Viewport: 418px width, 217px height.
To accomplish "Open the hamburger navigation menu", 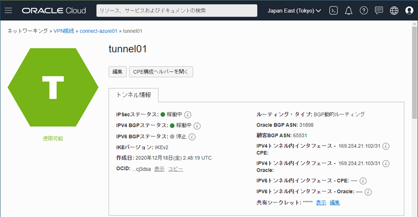I will click(8, 10).
